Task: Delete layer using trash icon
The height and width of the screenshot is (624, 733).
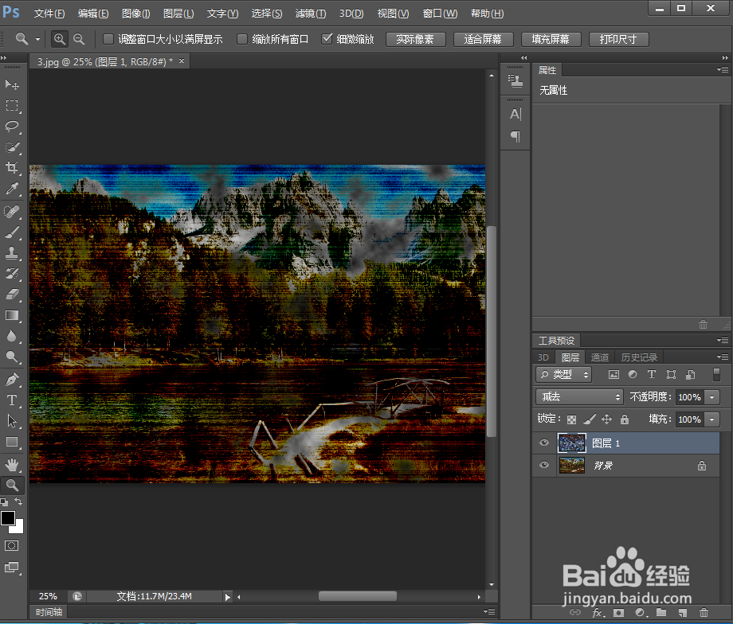Action: [x=704, y=612]
